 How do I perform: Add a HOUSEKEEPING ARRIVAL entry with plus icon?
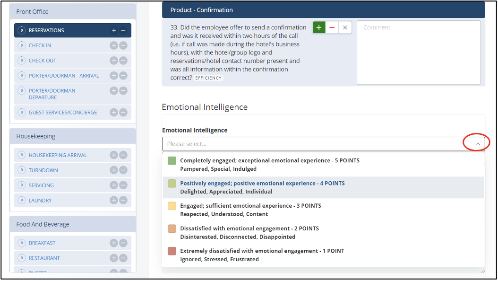[113, 155]
